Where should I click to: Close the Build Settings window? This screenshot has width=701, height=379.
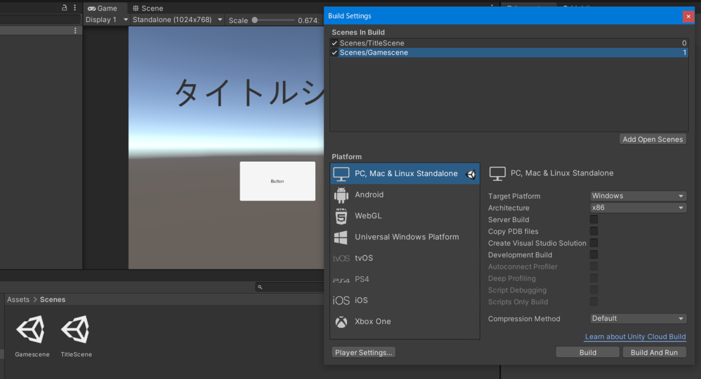point(688,16)
